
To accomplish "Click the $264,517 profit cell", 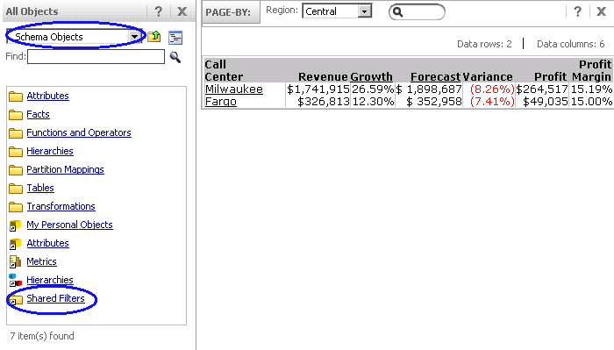I will click(x=542, y=89).
